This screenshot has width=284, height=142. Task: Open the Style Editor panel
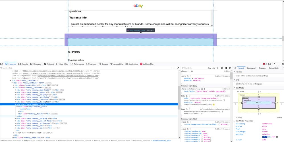coord(62,64)
